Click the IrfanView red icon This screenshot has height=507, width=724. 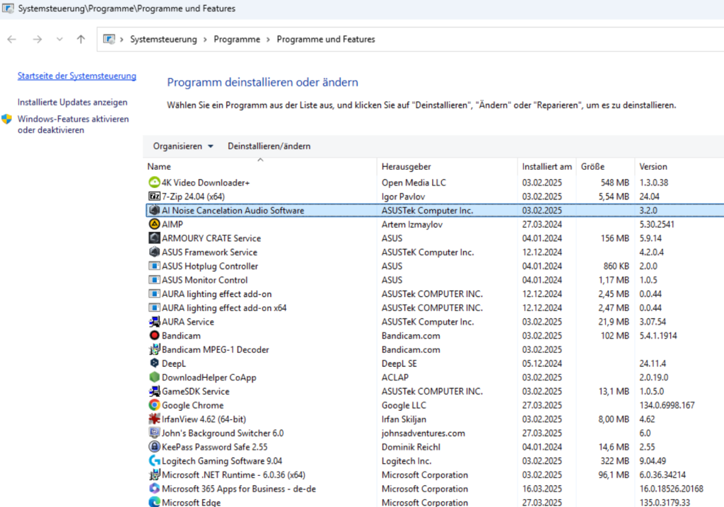[155, 419]
